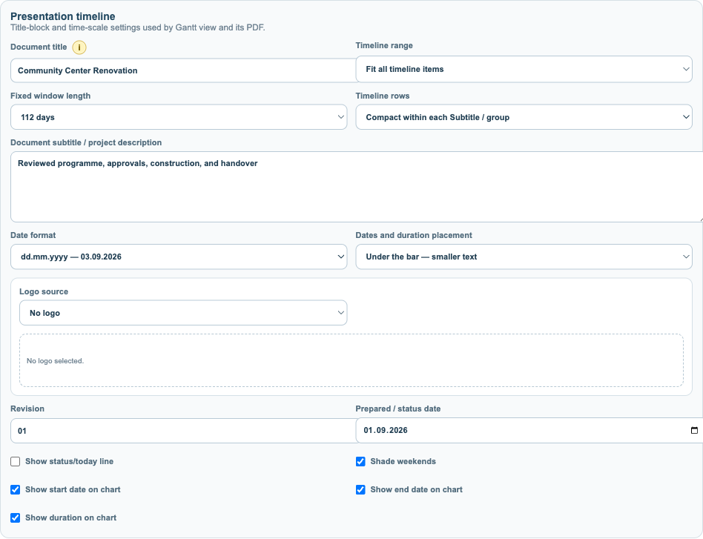Click the project description text area

point(357,187)
